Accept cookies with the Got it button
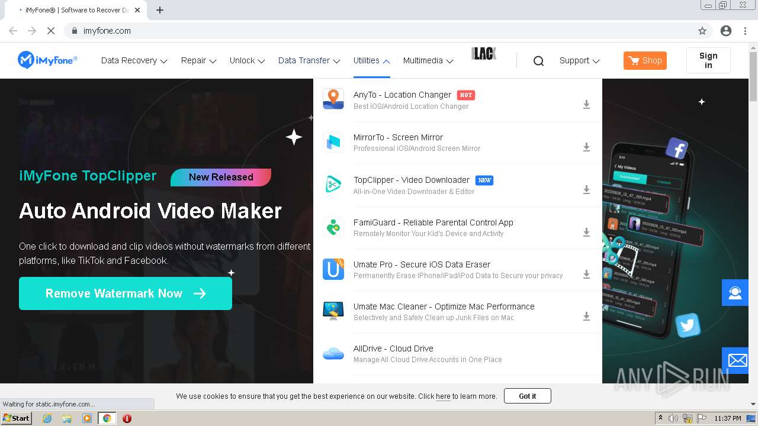Screen dimensions: 758x426 [x=528, y=396]
